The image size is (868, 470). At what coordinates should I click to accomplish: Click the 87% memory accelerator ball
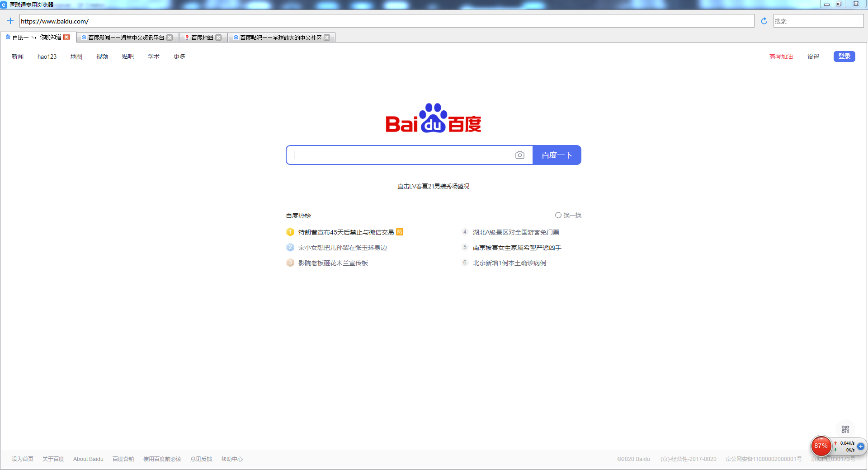tap(821, 446)
